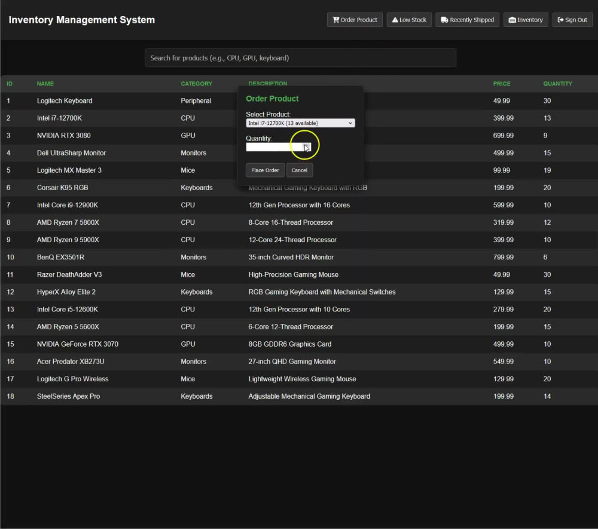The height and width of the screenshot is (529, 598).
Task: Select AMD Ryzen 9 5900X name cell
Action: (68, 240)
